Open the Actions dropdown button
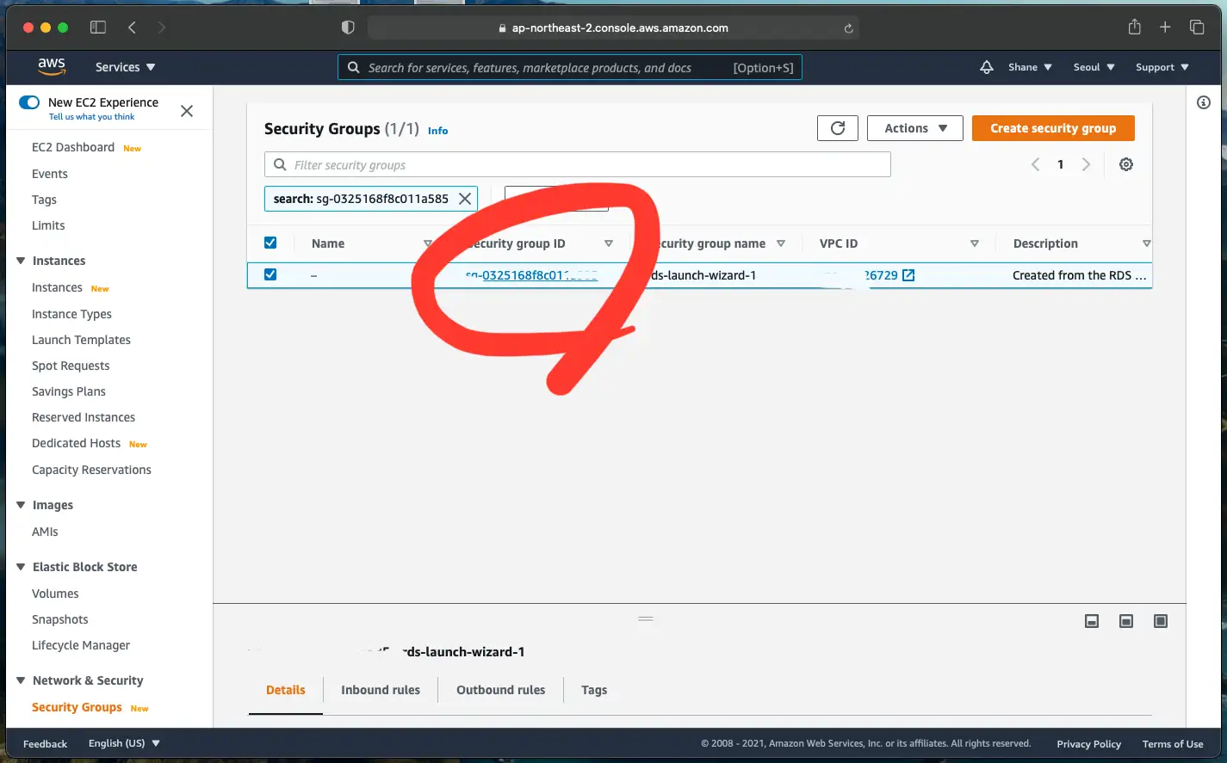1227x763 pixels. tap(915, 128)
